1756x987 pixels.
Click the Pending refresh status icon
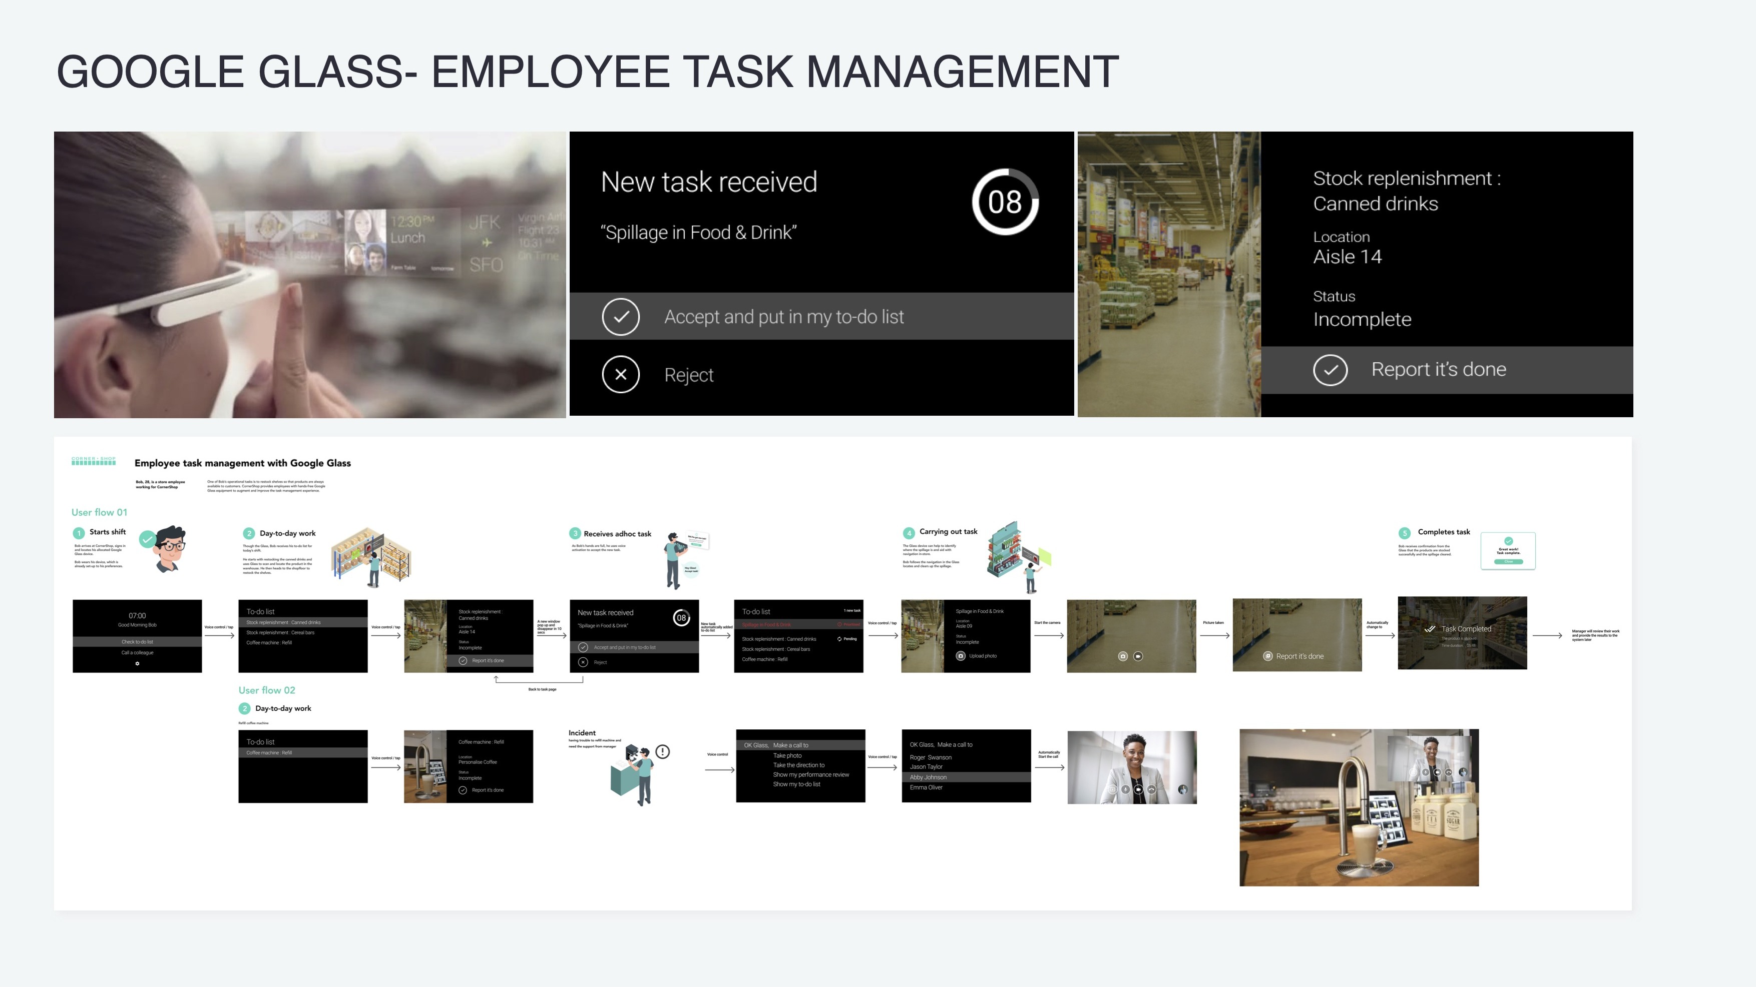(x=839, y=639)
